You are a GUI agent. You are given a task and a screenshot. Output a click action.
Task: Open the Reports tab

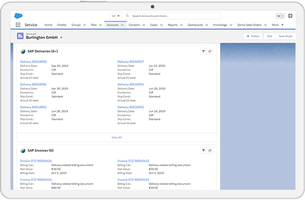pyautogui.click(x=172, y=25)
